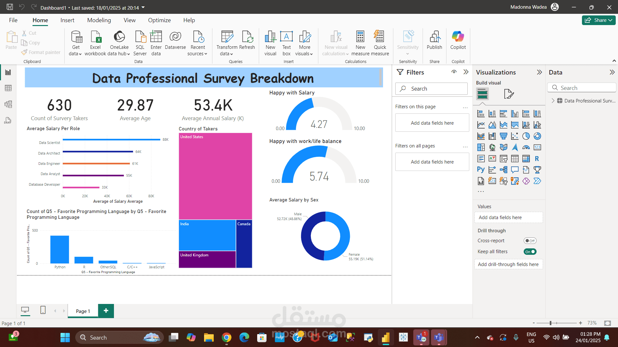618x347 pixels.
Task: Open DAX query view from left sidebar
Action: pyautogui.click(x=8, y=120)
